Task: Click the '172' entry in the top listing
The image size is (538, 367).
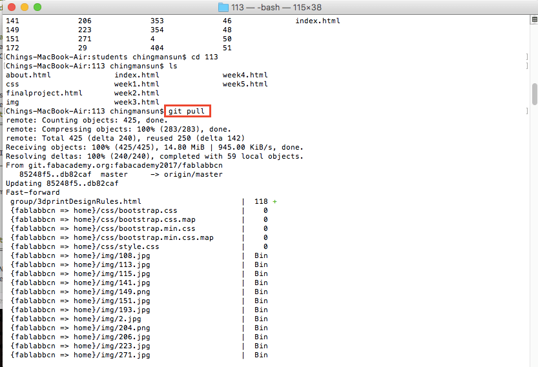Action: tap(12, 48)
